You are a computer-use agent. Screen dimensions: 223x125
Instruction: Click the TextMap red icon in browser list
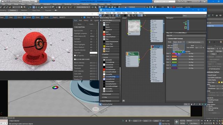104,34
